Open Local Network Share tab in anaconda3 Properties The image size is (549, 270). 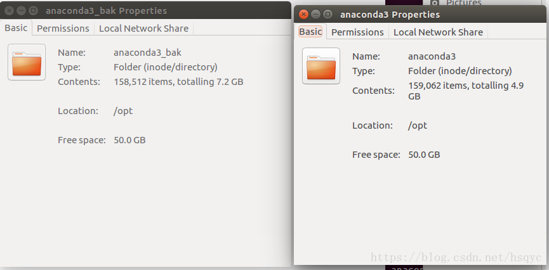pyautogui.click(x=438, y=32)
